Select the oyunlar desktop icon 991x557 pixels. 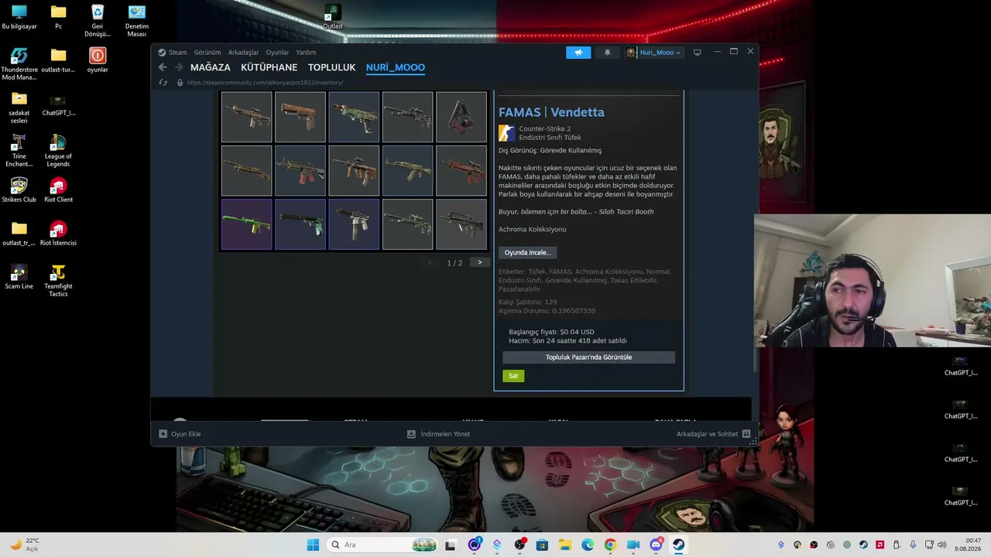[x=98, y=60]
